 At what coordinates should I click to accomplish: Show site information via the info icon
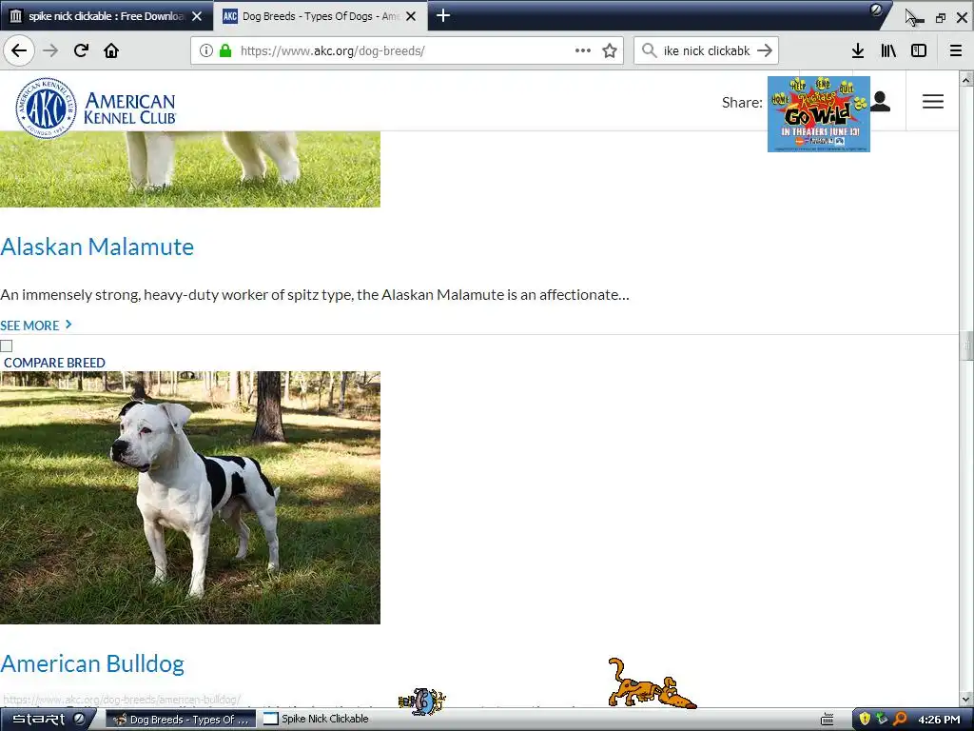pos(206,50)
